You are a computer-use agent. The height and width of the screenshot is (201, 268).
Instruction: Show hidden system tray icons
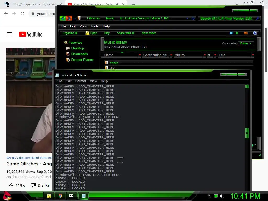[209, 196]
